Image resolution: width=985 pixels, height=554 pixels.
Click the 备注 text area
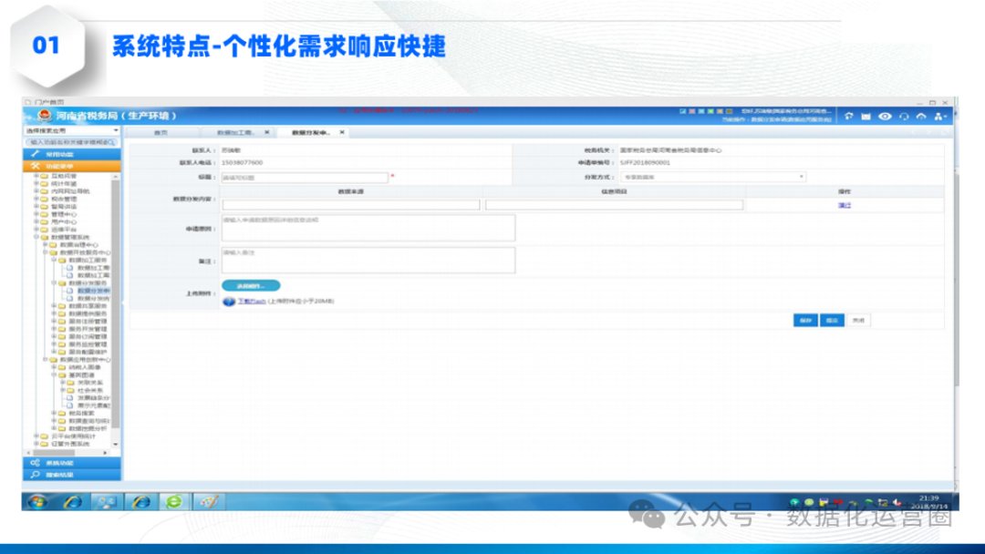tap(368, 260)
